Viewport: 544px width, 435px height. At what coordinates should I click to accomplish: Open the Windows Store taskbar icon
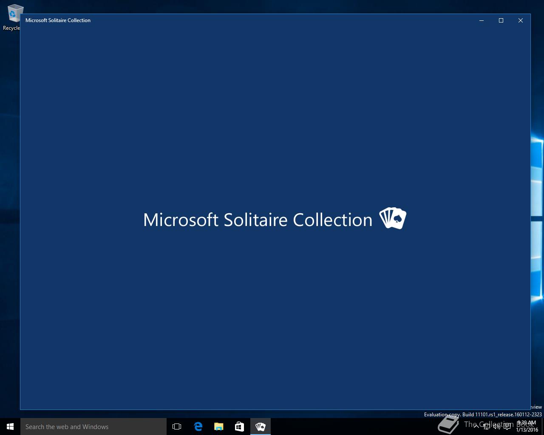(x=240, y=427)
